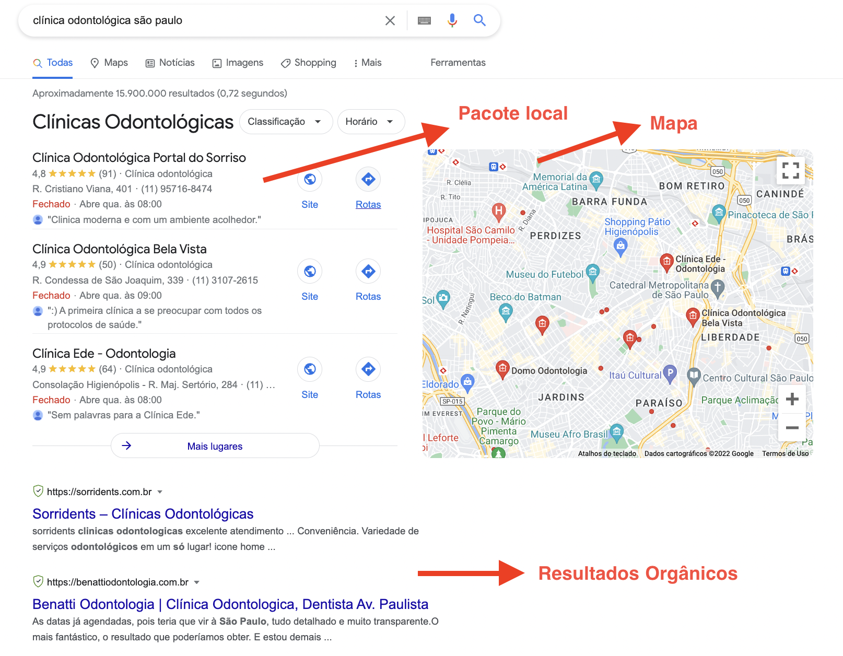843x656 pixels.
Task: Click the Pinacoteca de São Paulo marker
Action: (x=719, y=213)
